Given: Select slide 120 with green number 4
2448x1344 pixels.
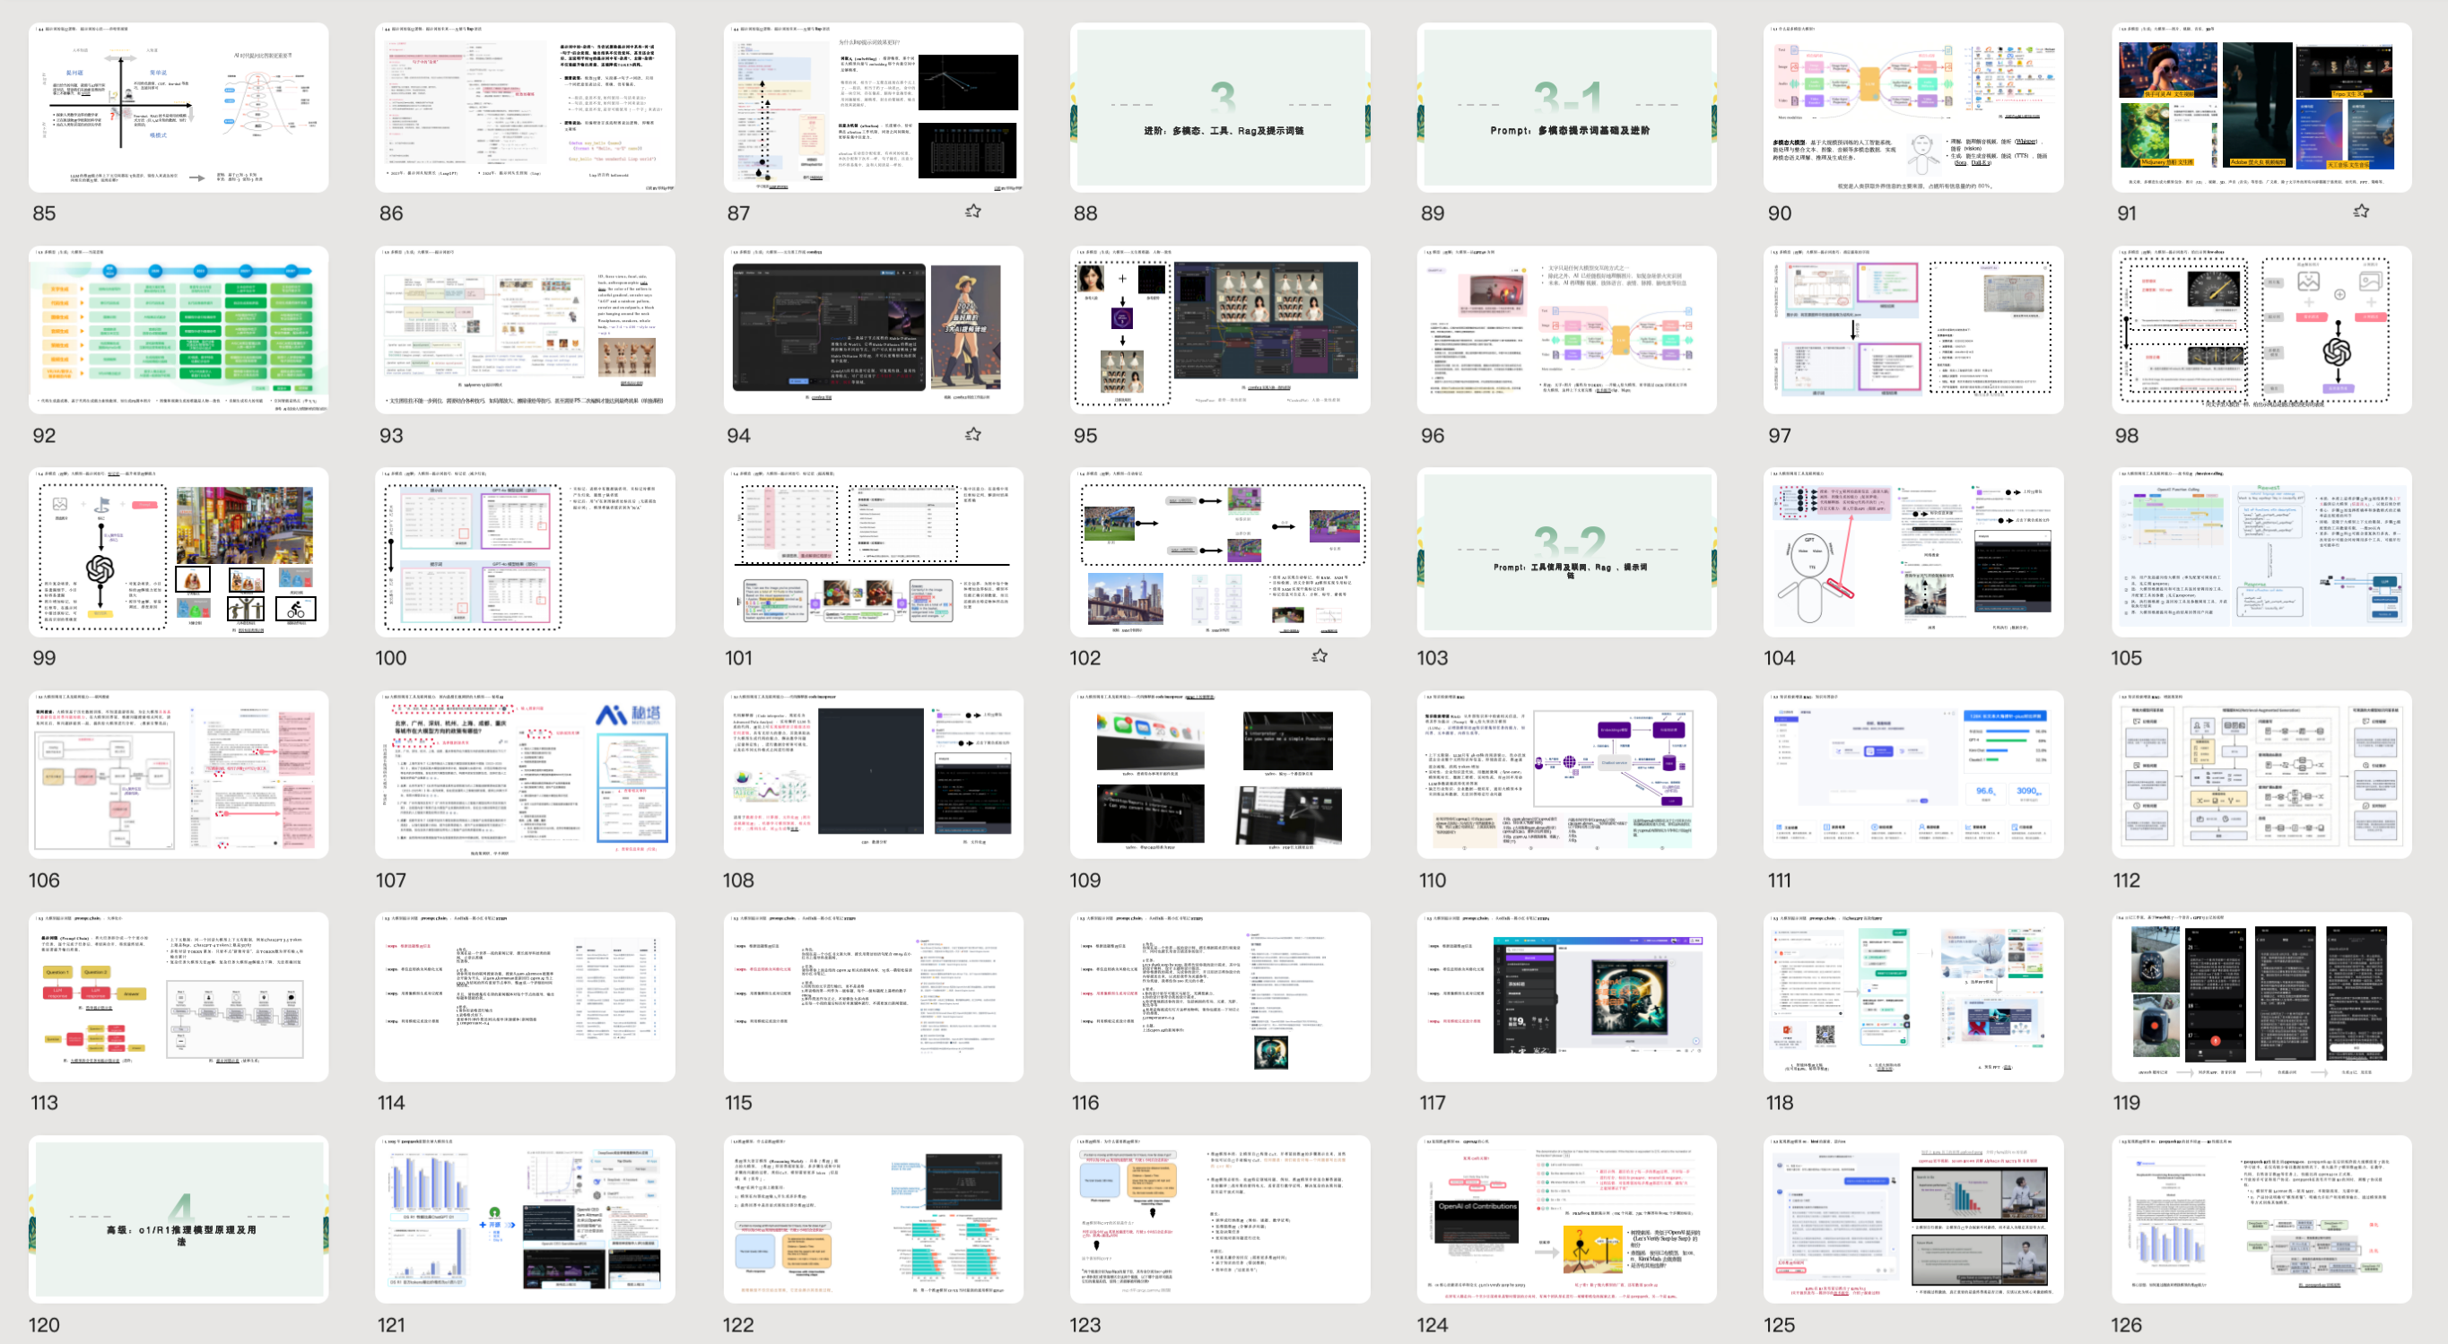Looking at the screenshot, I should pos(179,1218).
